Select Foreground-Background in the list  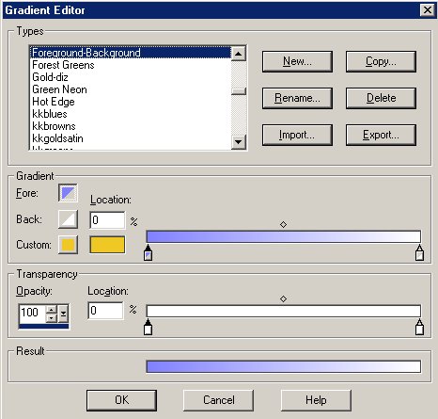tap(131, 53)
